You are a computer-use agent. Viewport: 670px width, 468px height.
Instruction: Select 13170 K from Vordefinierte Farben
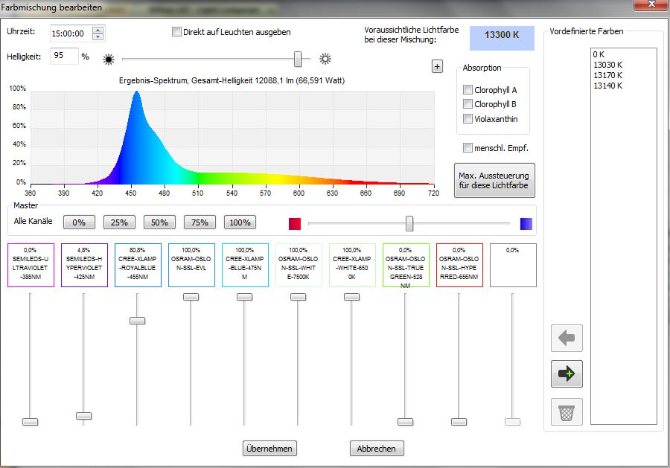[607, 75]
